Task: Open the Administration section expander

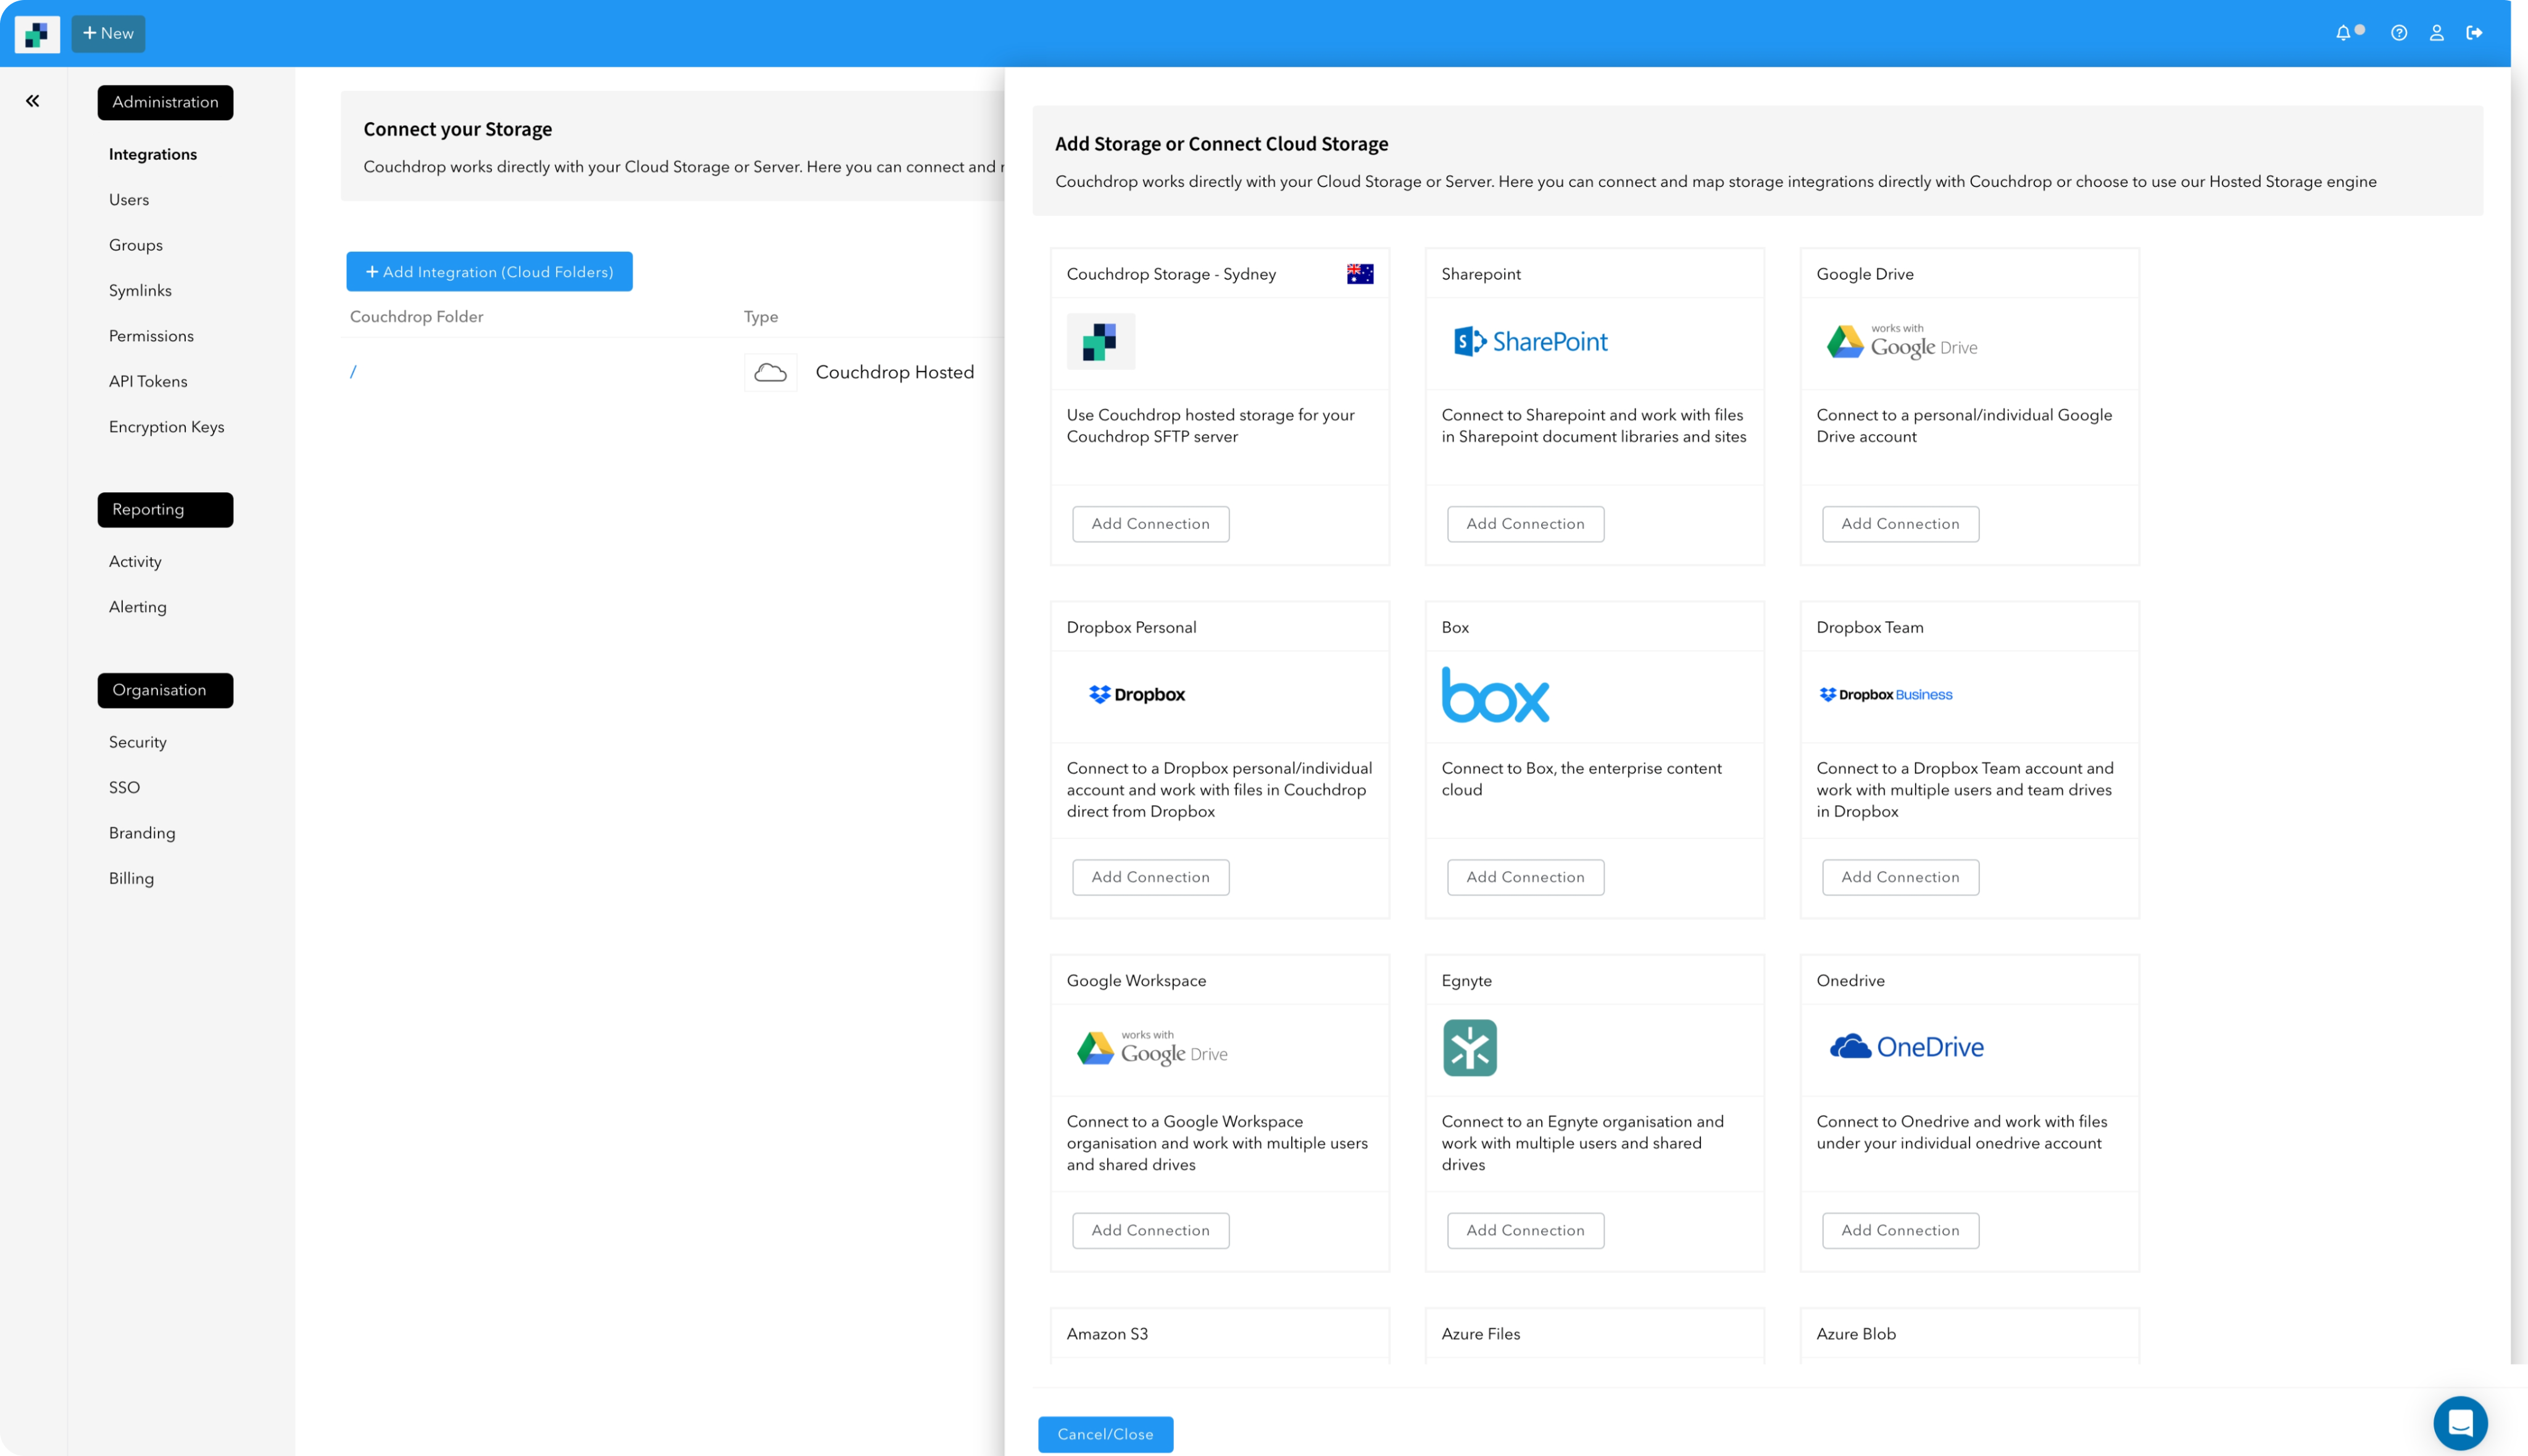Action: pos(165,101)
